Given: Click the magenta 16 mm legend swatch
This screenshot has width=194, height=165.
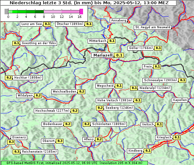Looking at the screenshot, I should pos(81,11).
